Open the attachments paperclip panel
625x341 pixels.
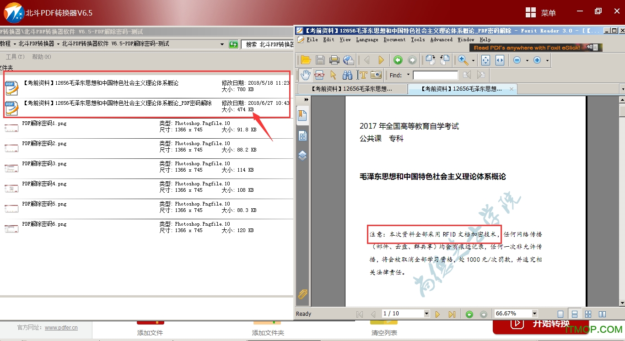pos(302,294)
